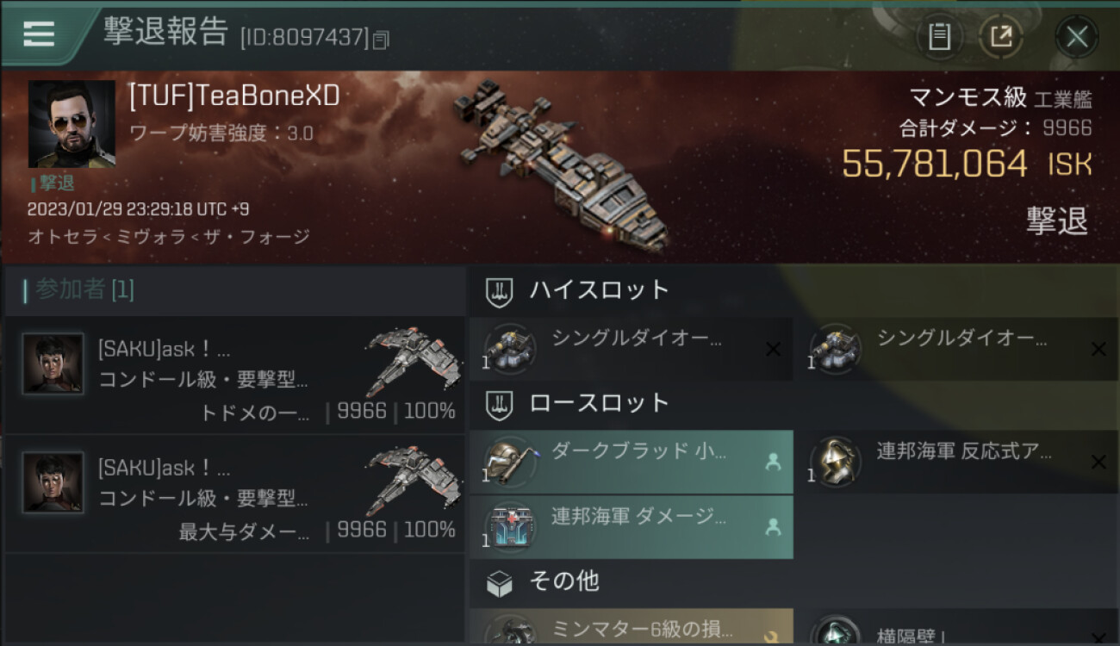Open TeaBoneXD pilot portrait
The image size is (1120, 646).
pyautogui.click(x=72, y=124)
